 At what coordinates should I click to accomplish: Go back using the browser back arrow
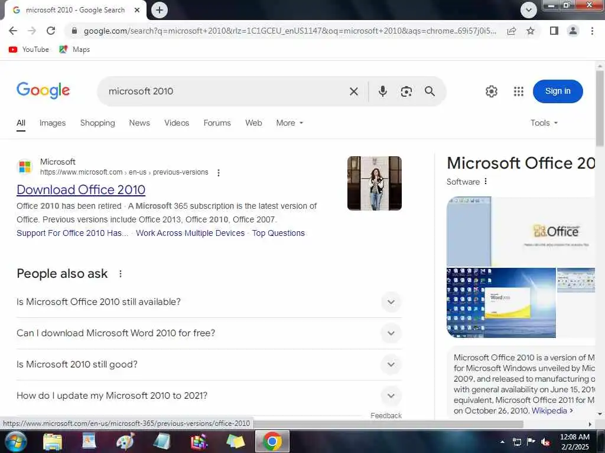(13, 31)
